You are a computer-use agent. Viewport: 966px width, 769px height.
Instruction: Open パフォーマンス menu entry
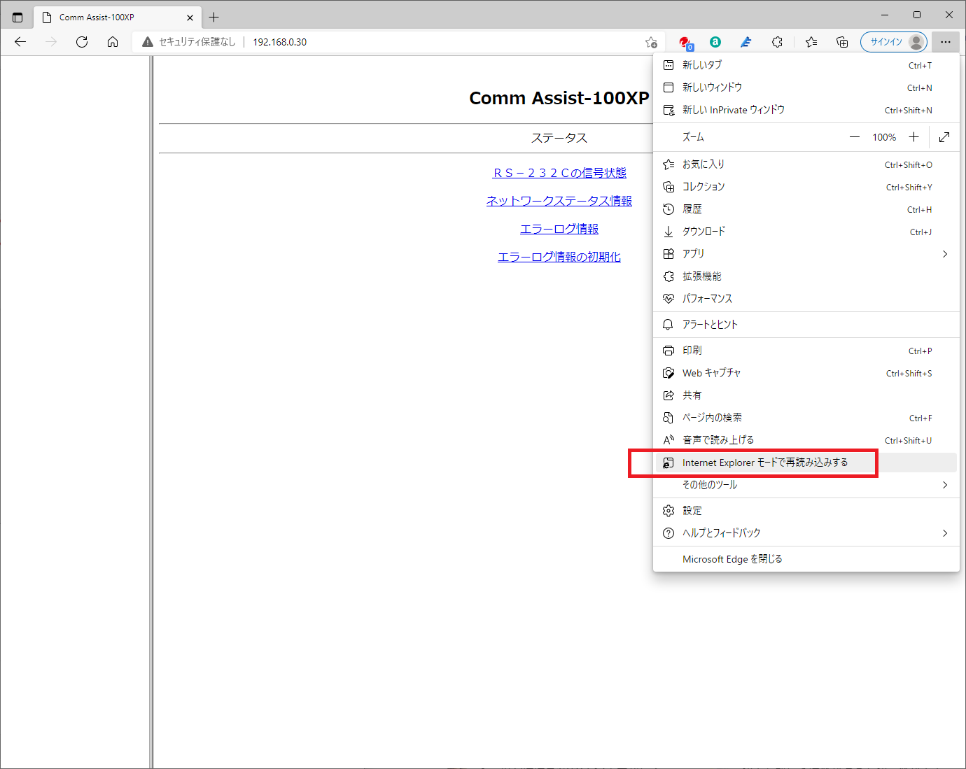pyautogui.click(x=806, y=299)
